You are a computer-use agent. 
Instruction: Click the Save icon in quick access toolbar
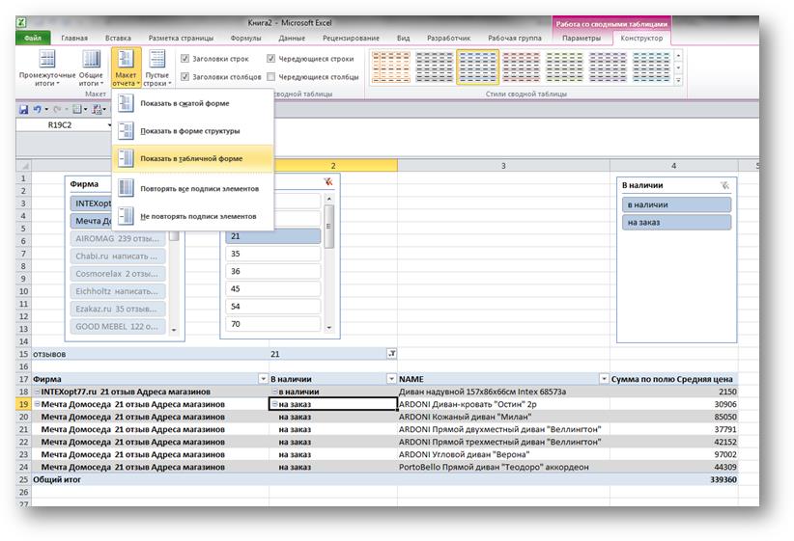[23, 109]
